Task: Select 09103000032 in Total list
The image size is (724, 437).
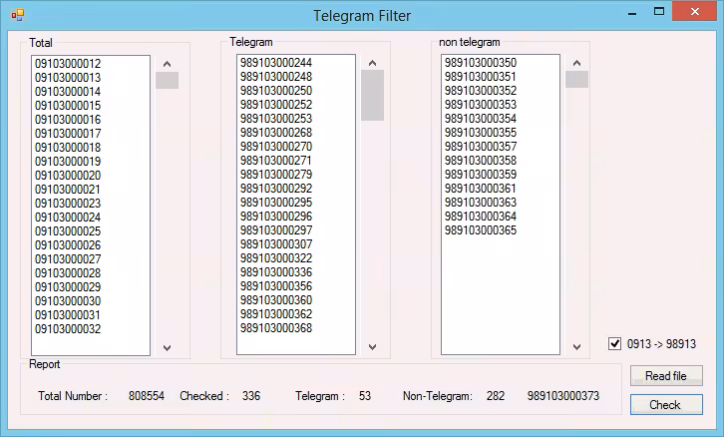Action: (68, 329)
